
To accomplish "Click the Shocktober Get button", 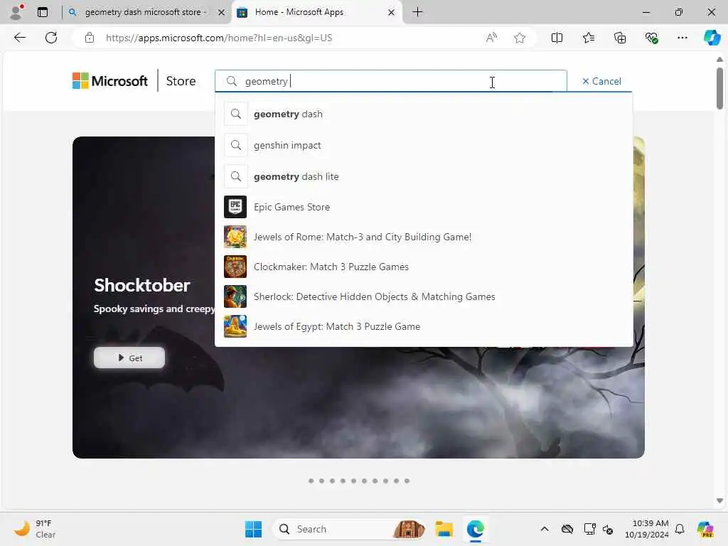I will 129,358.
